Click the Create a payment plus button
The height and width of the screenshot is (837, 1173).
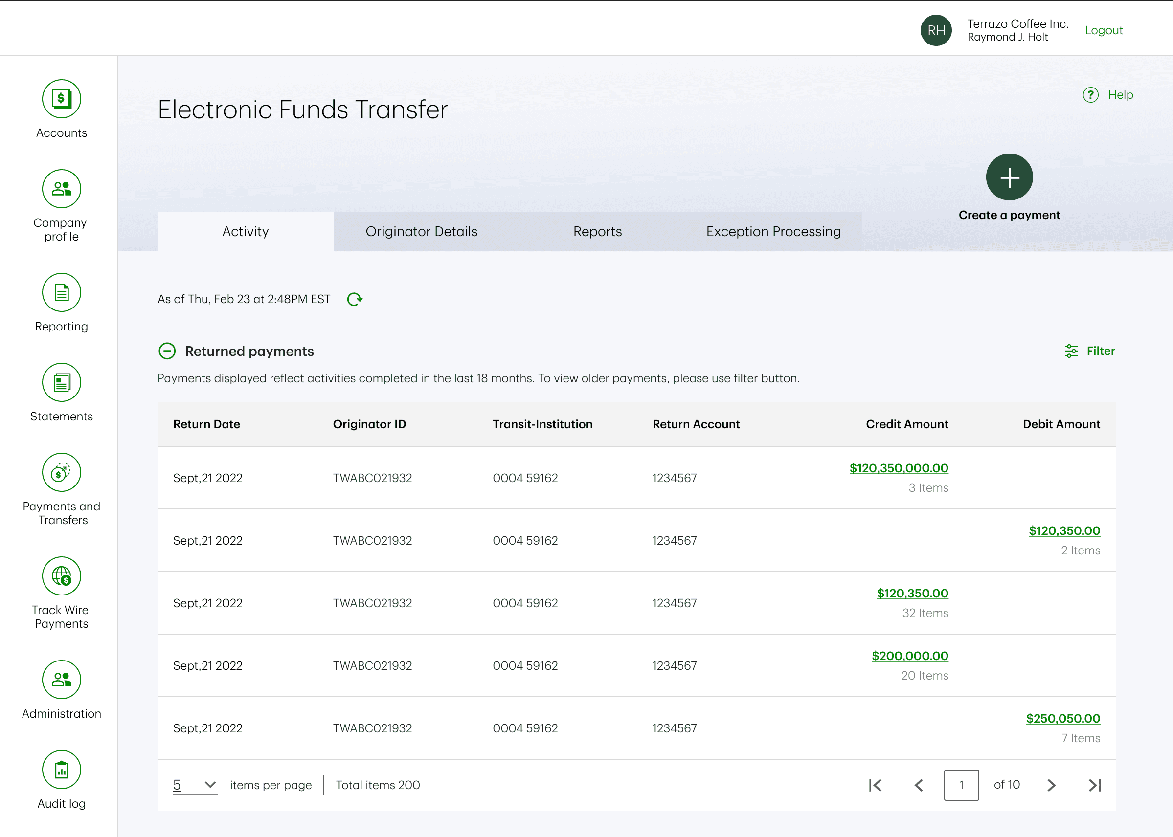[x=1009, y=177]
